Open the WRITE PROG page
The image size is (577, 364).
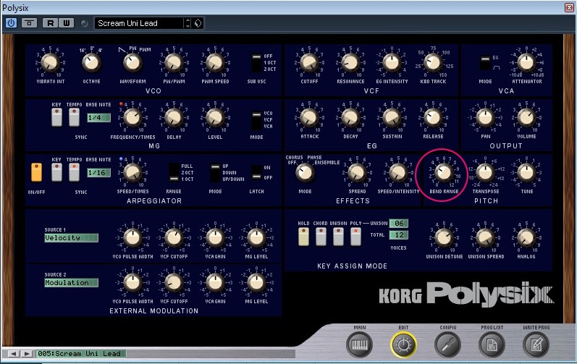[536, 344]
